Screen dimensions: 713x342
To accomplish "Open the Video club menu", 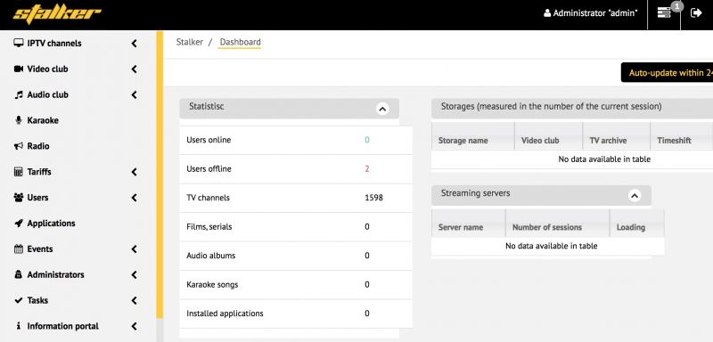I will 48,69.
